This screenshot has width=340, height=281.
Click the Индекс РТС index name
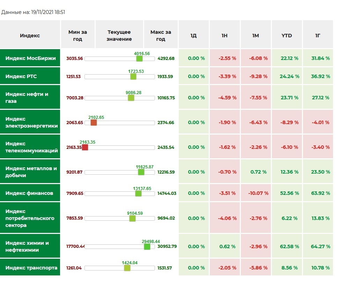tap(21, 76)
